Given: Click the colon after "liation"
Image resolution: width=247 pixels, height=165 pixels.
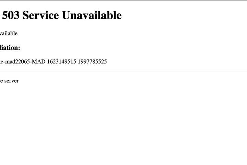Looking at the screenshot, I should point(19,48).
